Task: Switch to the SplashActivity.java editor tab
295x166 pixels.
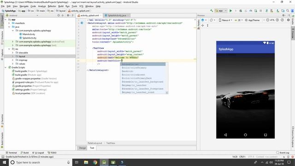Action: click(117, 15)
